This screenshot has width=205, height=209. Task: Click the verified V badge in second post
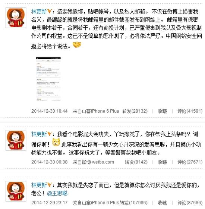[x=49, y=134]
